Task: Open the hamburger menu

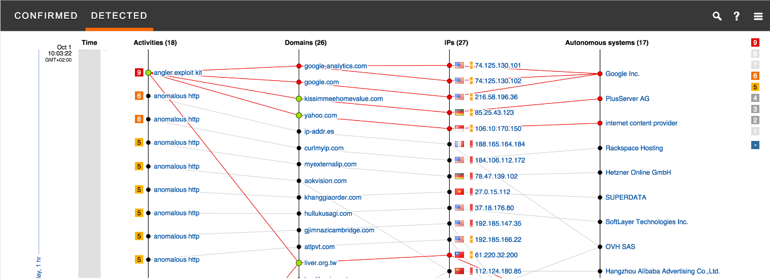Action: [758, 16]
